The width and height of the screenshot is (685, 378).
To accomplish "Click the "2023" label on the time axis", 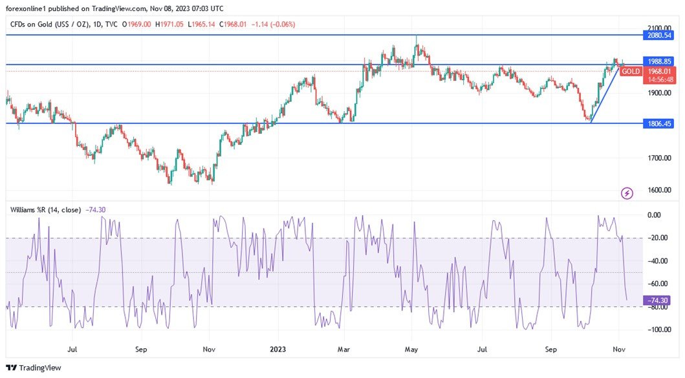I will click(x=277, y=349).
